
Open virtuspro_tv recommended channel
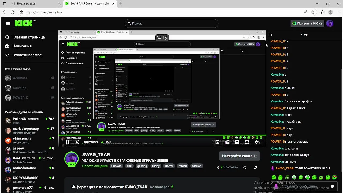[29, 140]
